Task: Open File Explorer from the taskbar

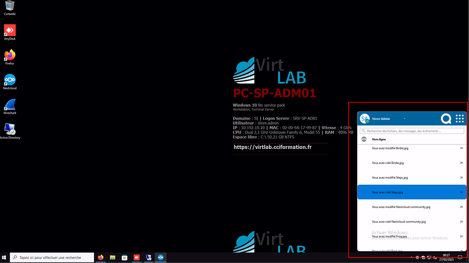Action: pos(112,258)
